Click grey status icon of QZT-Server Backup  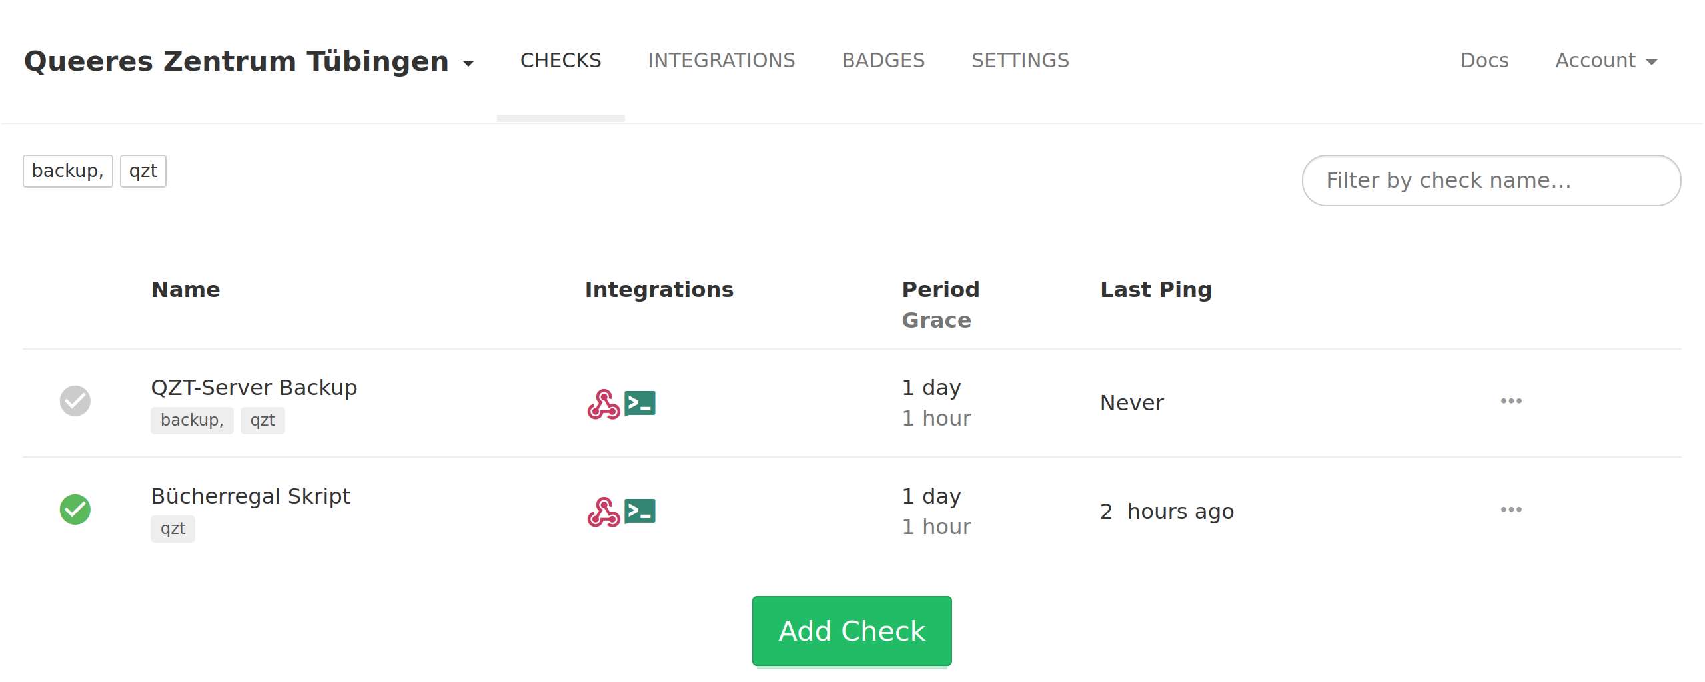[75, 401]
